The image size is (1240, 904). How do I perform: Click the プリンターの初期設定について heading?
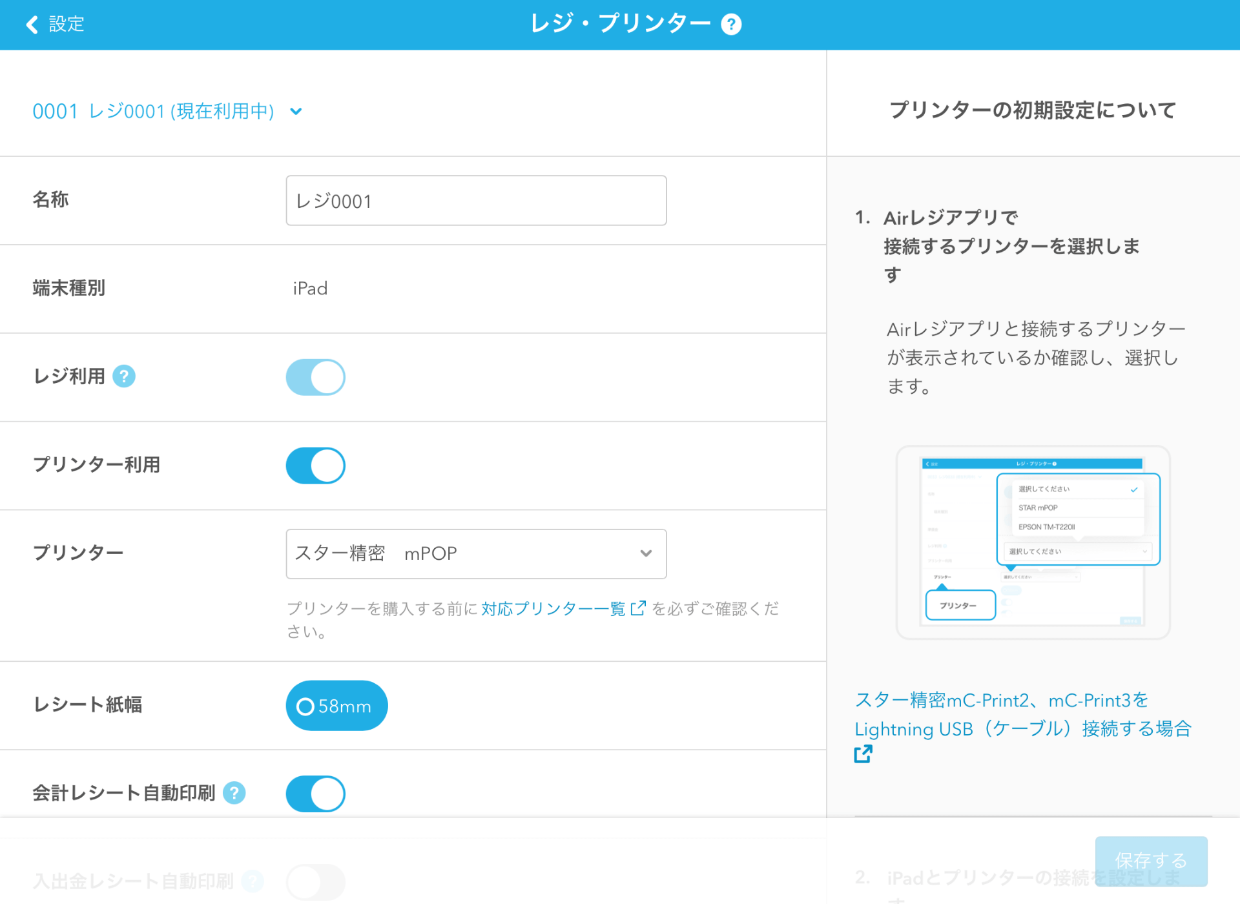(1033, 110)
